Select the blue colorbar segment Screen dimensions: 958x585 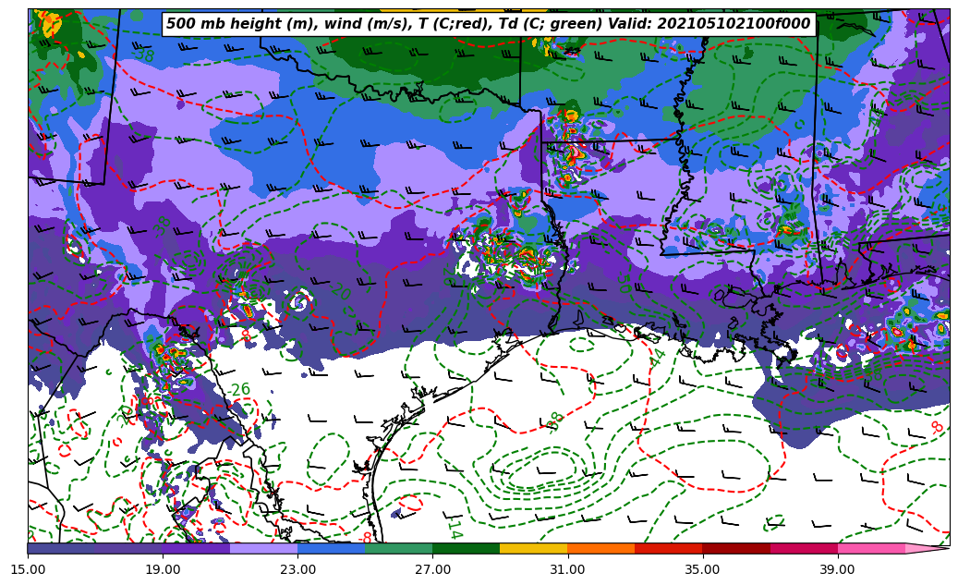[x=331, y=548]
